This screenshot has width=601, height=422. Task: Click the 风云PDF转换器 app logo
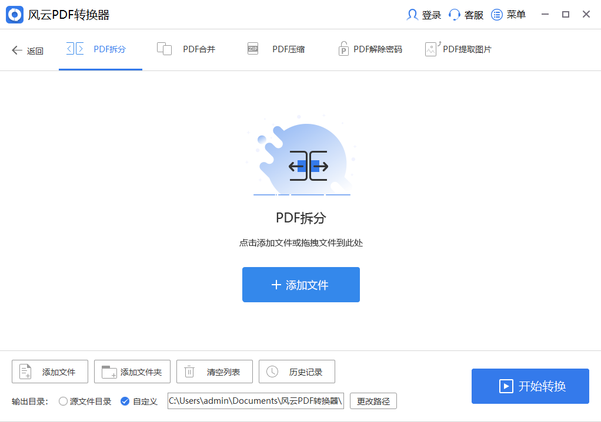pos(15,15)
